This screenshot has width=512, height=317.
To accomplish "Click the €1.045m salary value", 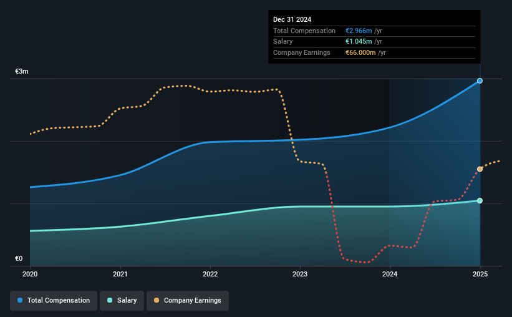I will coord(359,42).
